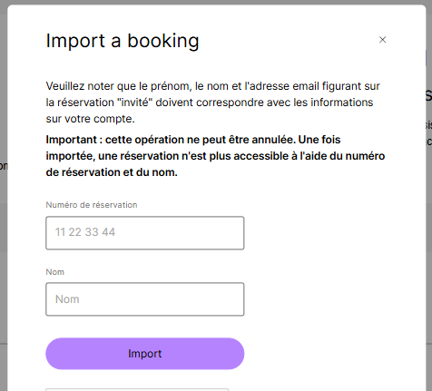Focus the Numéro de réservation input field
The width and height of the screenshot is (432, 391).
[145, 233]
